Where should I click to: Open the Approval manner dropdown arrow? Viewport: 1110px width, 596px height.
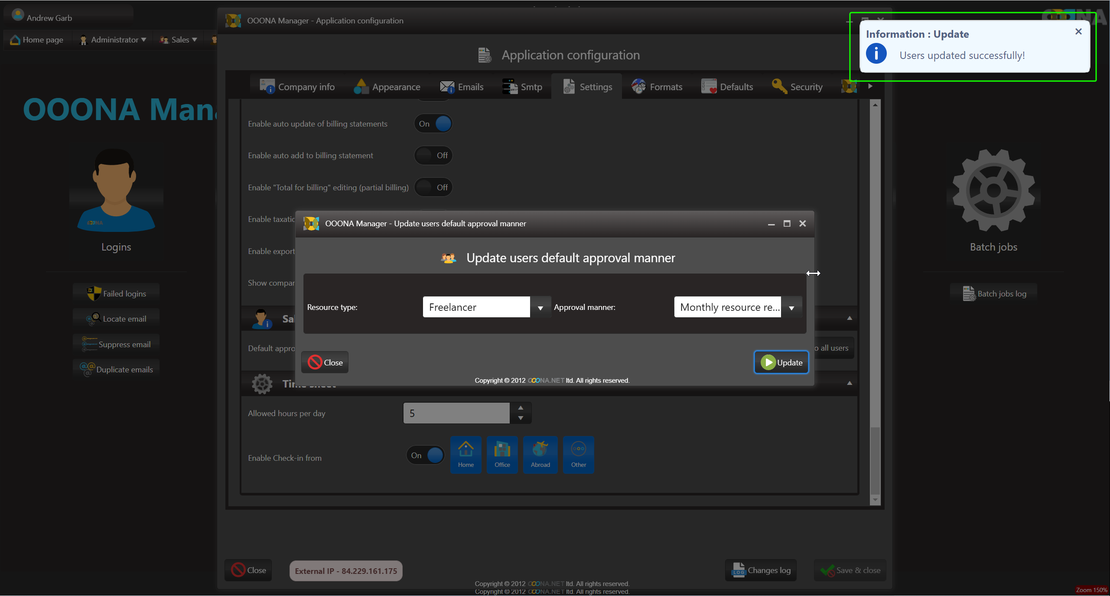click(791, 307)
